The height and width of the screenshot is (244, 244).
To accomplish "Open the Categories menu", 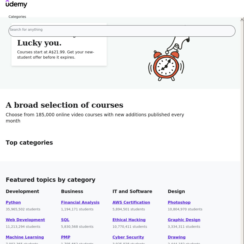I will click(x=17, y=17).
